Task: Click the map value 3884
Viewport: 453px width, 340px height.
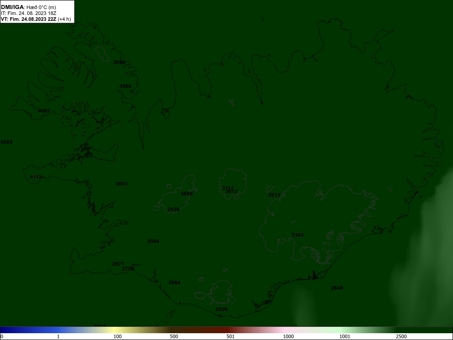Action: [119, 62]
